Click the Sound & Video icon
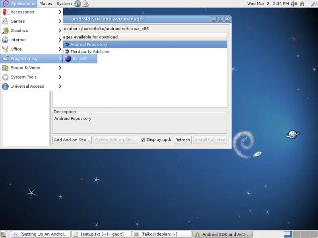 click(5, 68)
